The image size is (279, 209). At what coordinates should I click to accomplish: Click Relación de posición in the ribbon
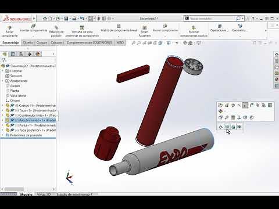click(56, 31)
